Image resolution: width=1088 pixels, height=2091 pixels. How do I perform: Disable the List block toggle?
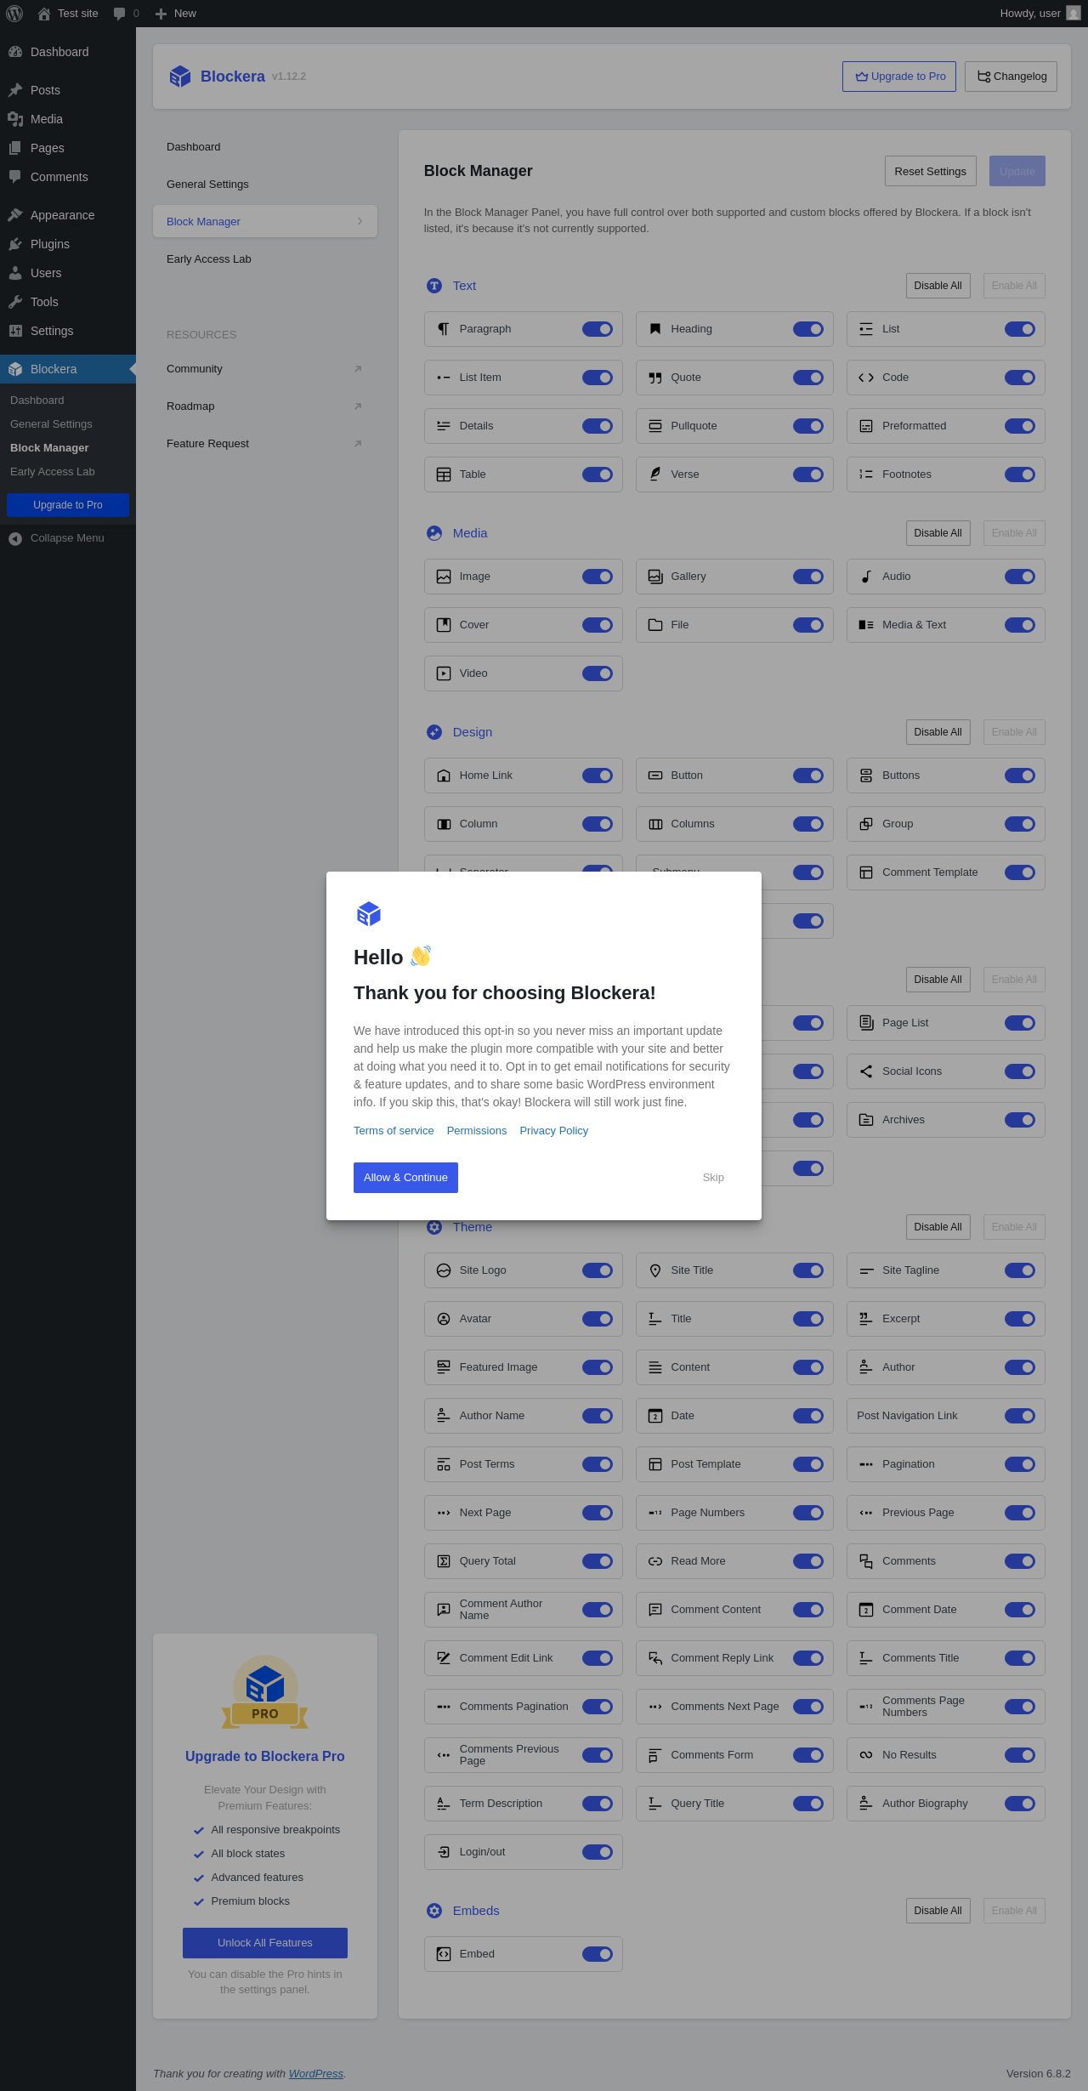[1020, 329]
